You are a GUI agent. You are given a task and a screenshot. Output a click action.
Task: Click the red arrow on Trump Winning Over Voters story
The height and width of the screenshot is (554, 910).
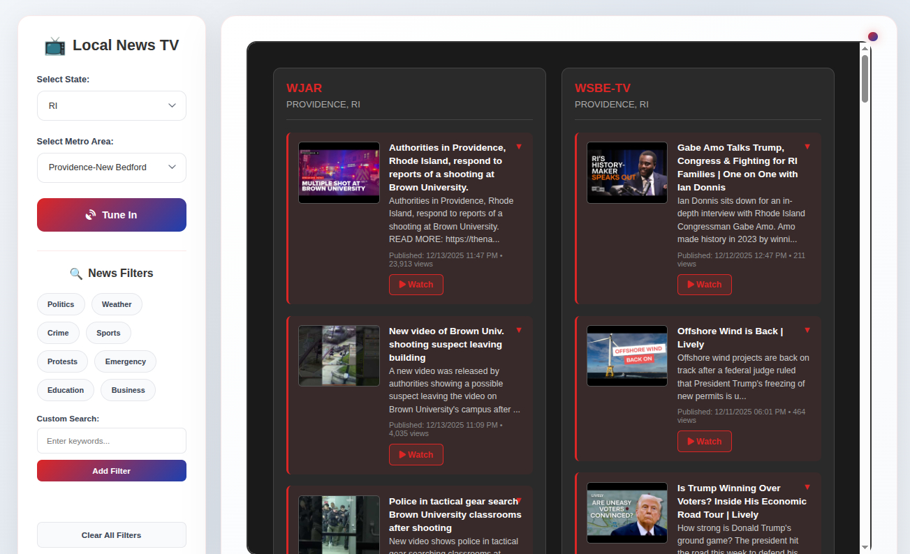pyautogui.click(x=807, y=487)
